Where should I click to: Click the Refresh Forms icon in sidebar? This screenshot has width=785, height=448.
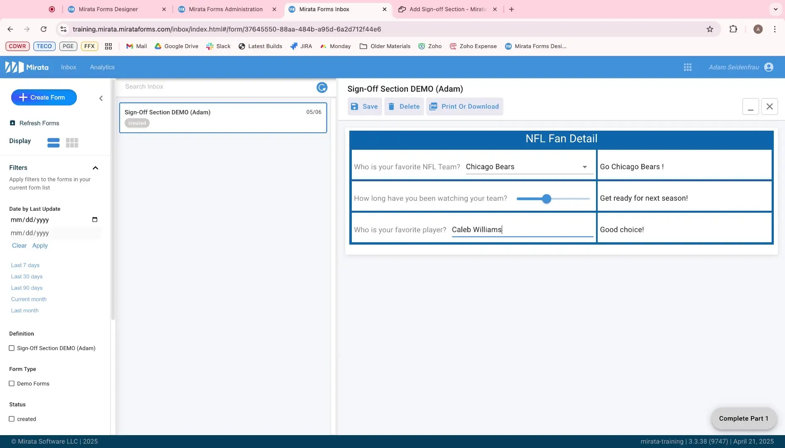pyautogui.click(x=12, y=123)
